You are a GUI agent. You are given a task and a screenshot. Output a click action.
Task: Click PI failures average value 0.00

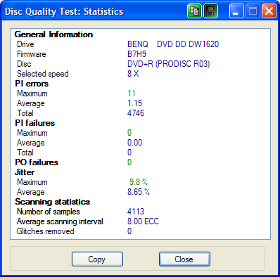135,143
